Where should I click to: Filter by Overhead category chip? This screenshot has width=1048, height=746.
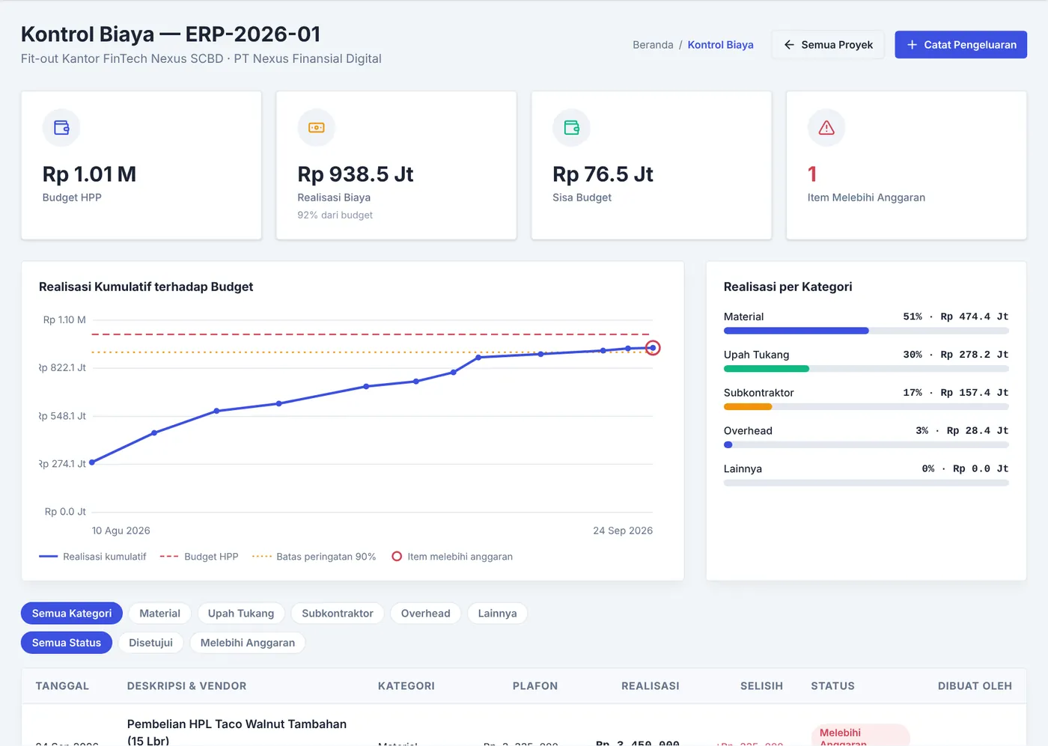[426, 614]
